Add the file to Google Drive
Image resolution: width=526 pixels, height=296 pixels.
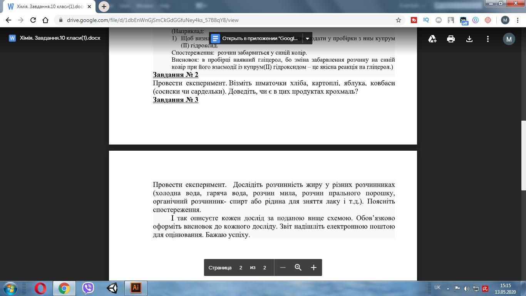coord(432,39)
